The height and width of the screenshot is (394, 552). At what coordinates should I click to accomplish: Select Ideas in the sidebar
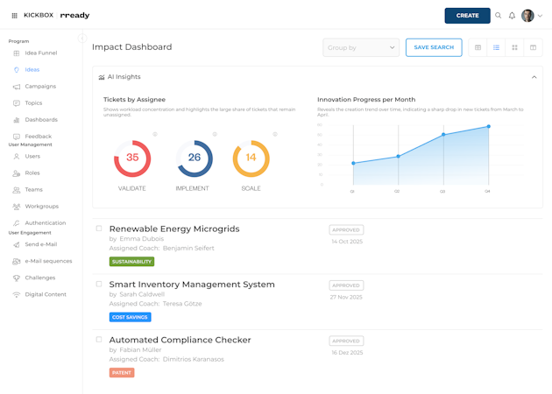point(32,70)
